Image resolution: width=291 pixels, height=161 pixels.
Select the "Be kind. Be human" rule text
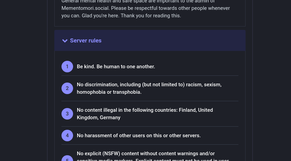pyautogui.click(x=116, y=67)
